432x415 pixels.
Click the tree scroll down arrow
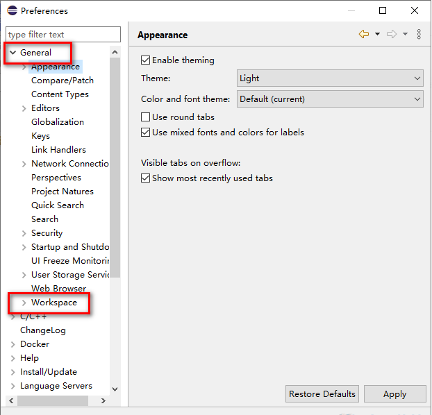[x=115, y=389]
